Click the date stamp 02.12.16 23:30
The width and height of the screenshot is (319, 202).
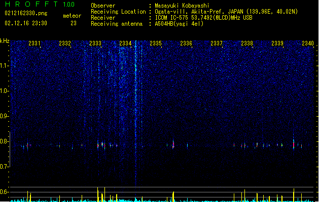pyautogui.click(x=26, y=23)
